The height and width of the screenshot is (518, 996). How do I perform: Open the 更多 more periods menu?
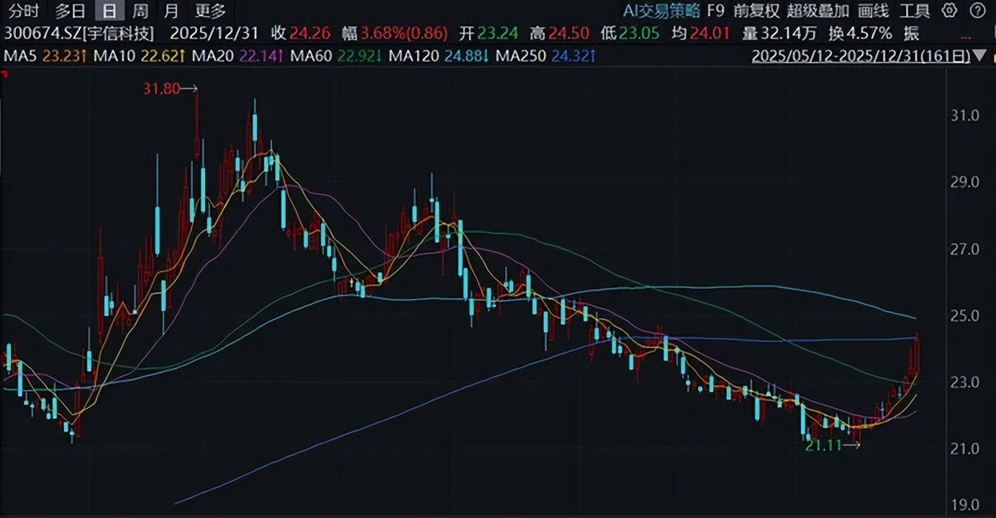point(210,11)
